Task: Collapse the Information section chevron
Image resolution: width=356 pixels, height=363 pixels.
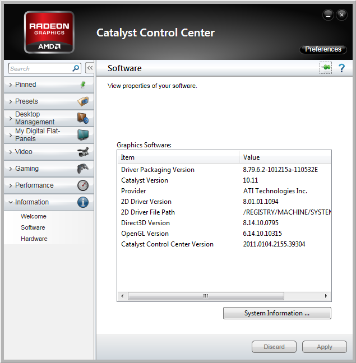Action: pos(11,202)
